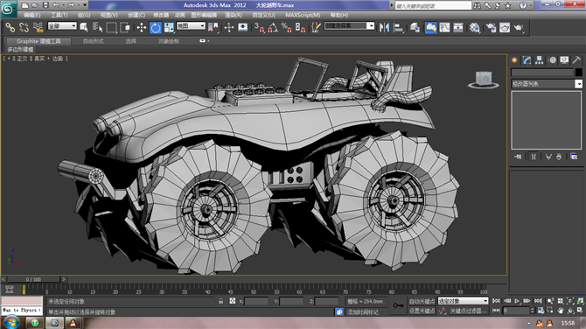Switch to the 自由形式 ribbon tab
The width and height of the screenshot is (586, 329).
(93, 41)
